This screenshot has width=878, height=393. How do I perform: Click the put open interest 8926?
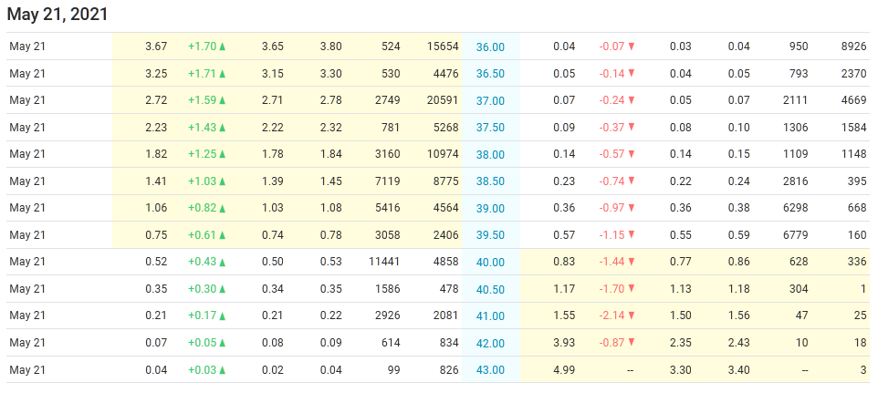click(854, 47)
